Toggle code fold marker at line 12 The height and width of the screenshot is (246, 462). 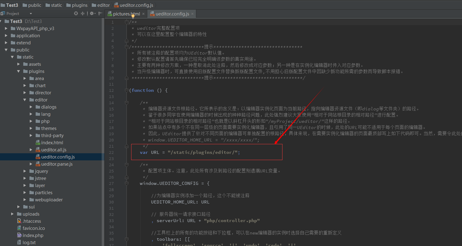click(x=127, y=90)
